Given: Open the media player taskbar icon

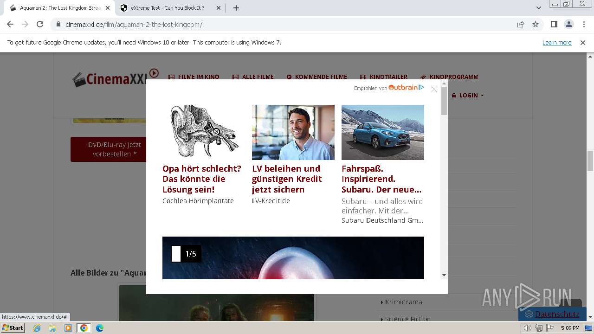Looking at the screenshot, I should [x=68, y=328].
